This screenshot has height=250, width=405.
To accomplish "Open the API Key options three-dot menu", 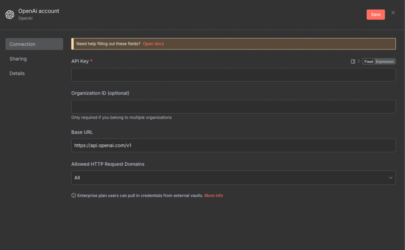I will click(x=359, y=61).
